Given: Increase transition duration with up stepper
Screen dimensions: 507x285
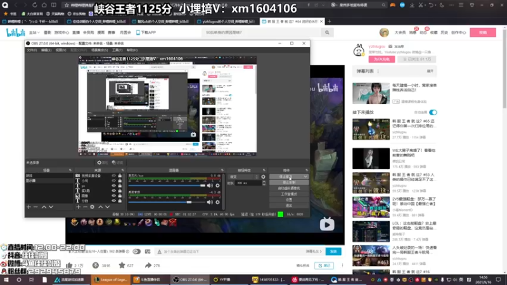Looking at the screenshot, I should (264, 182).
